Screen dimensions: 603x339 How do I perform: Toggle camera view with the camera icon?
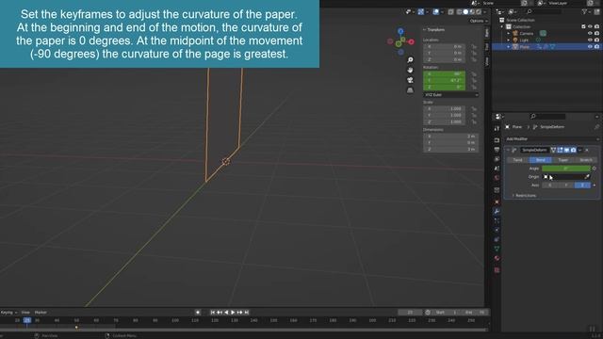tap(410, 80)
